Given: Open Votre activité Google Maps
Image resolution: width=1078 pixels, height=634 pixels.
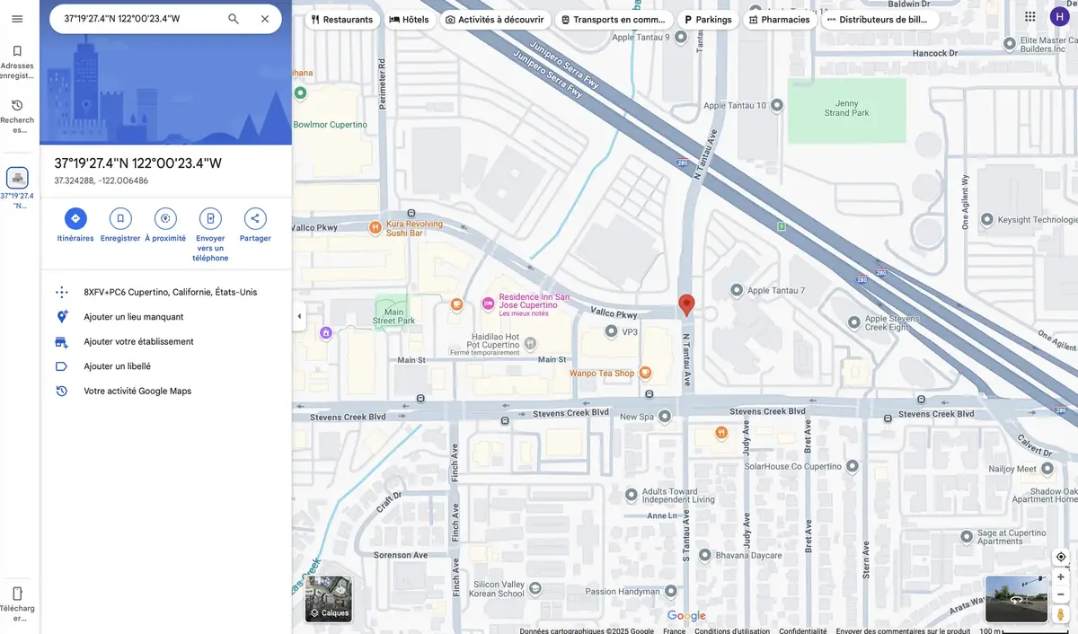Looking at the screenshot, I should coord(137,392).
